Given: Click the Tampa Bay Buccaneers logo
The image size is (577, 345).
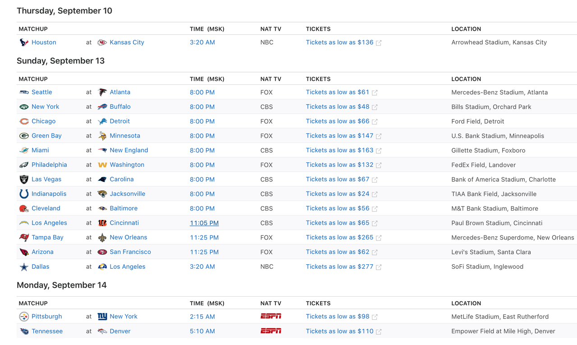Looking at the screenshot, I should 24,238.
